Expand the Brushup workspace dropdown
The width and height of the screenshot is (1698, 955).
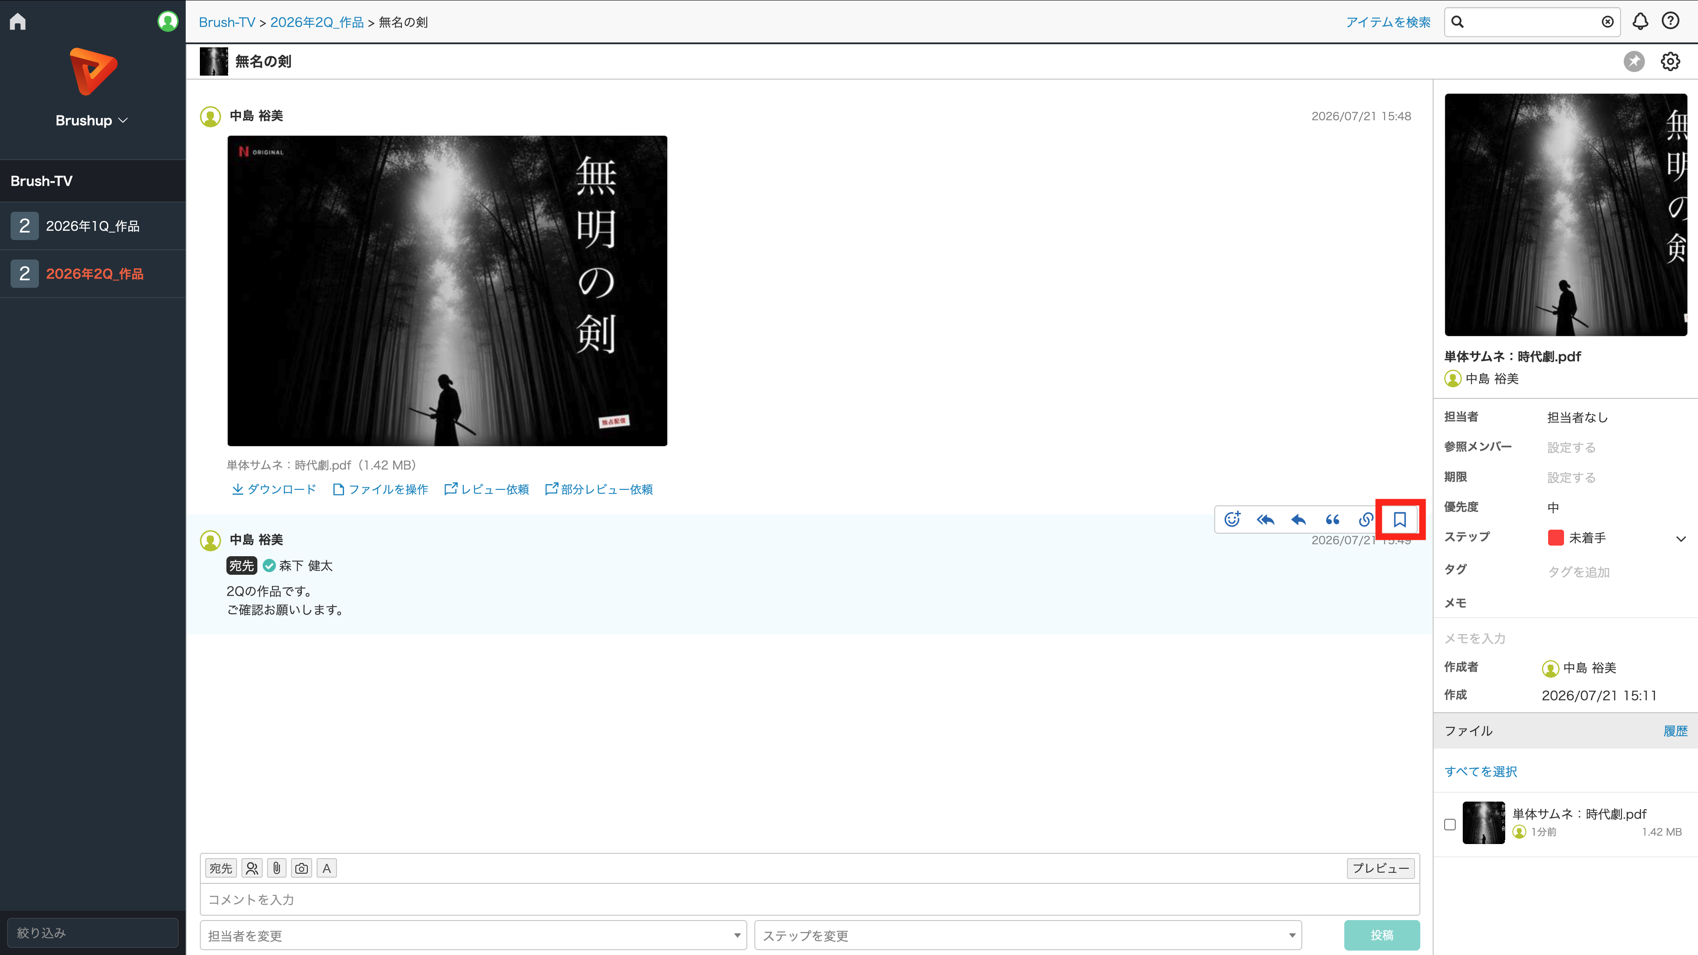92,121
